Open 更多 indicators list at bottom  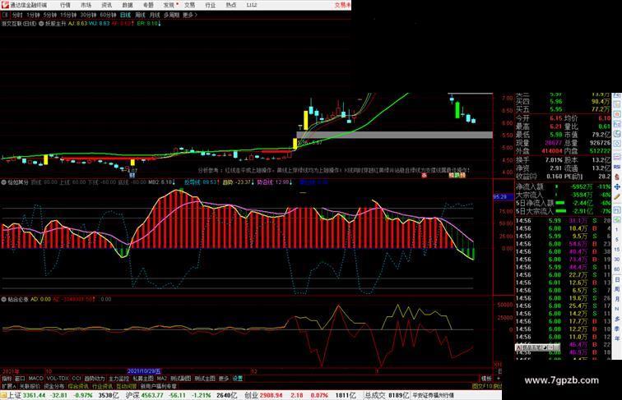click(x=224, y=379)
